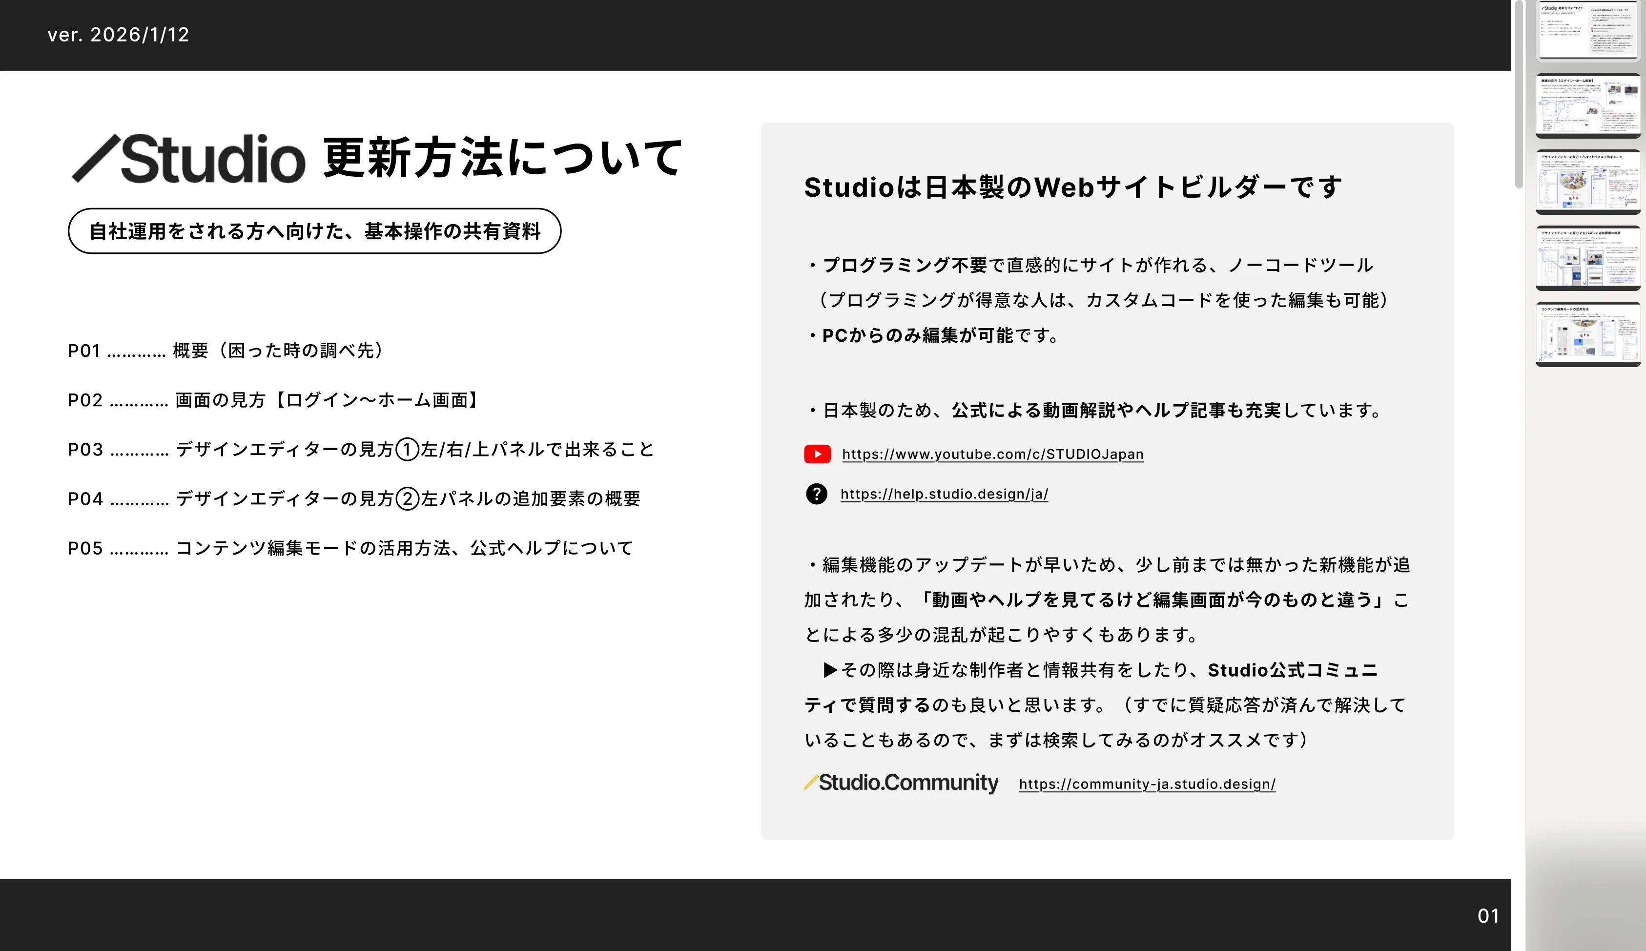Select the fourth page thumbnail in the sidebar
Image resolution: width=1646 pixels, height=951 pixels.
[1588, 258]
